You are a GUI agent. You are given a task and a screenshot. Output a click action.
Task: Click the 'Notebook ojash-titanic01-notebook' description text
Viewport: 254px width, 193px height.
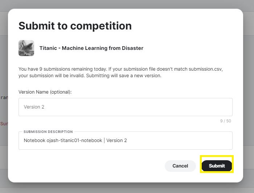[63, 141]
